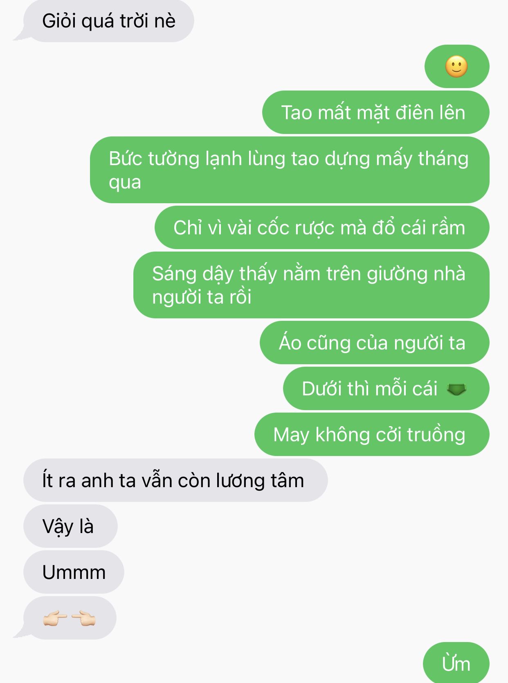Tap the green underwear emoji

click(457, 389)
